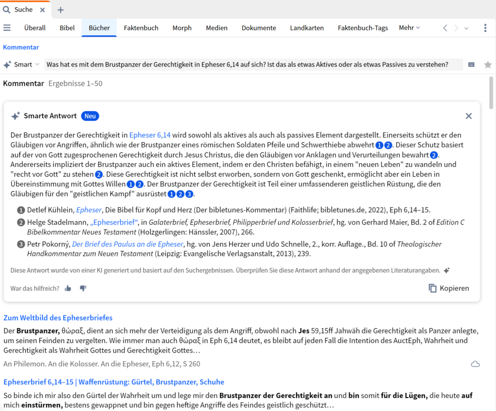Mark search as favorite with star

[x=488, y=64]
